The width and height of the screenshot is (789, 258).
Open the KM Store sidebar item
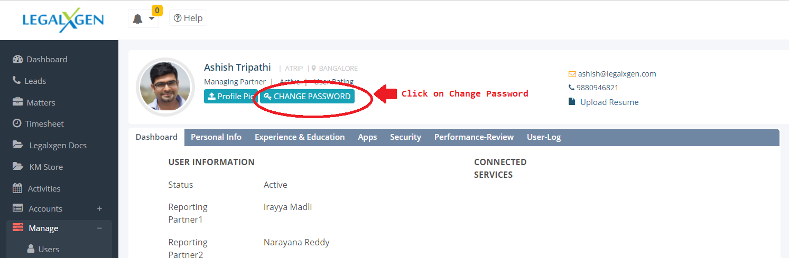click(45, 167)
